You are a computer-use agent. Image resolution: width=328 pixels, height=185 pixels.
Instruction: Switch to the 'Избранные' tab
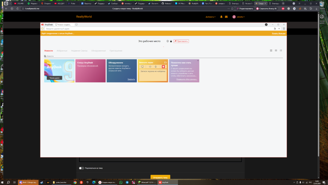pos(62,51)
